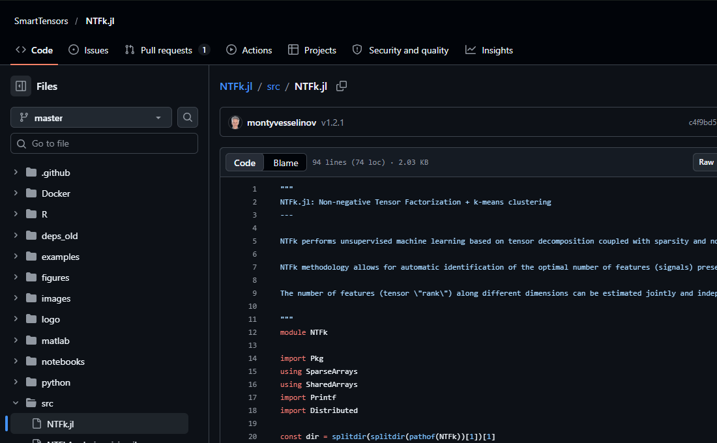The width and height of the screenshot is (717, 443).
Task: Expand the examples folder chevron
Action: [x=16, y=257]
